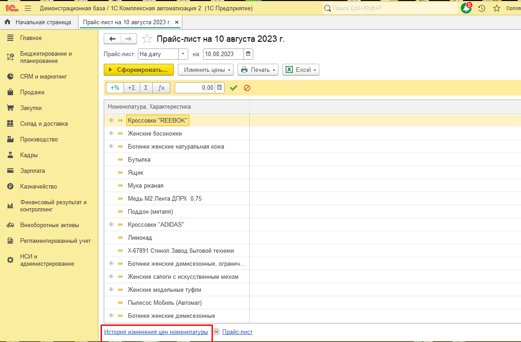Click the home icon of the start page
The image size is (521, 342).
point(7,22)
